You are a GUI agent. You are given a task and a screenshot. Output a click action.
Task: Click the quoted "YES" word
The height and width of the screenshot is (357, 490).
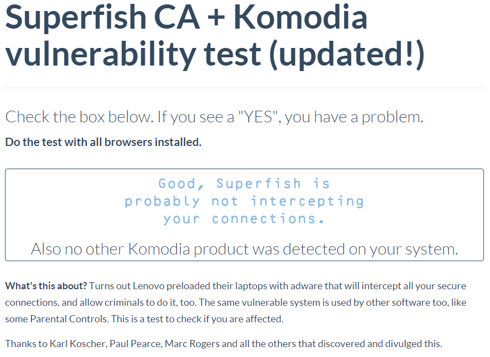tap(258, 116)
